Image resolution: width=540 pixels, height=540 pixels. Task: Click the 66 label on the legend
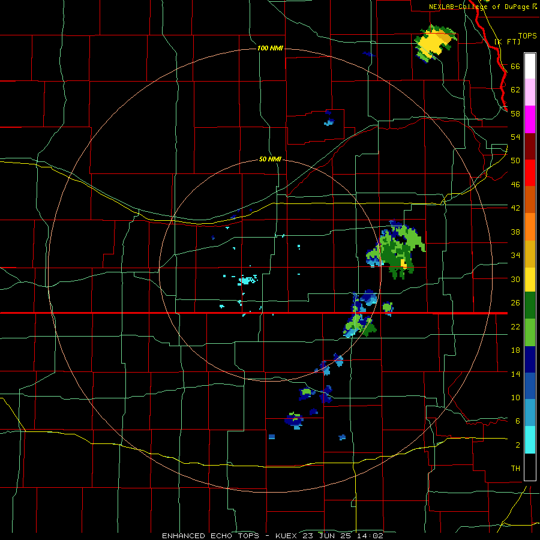(515, 66)
